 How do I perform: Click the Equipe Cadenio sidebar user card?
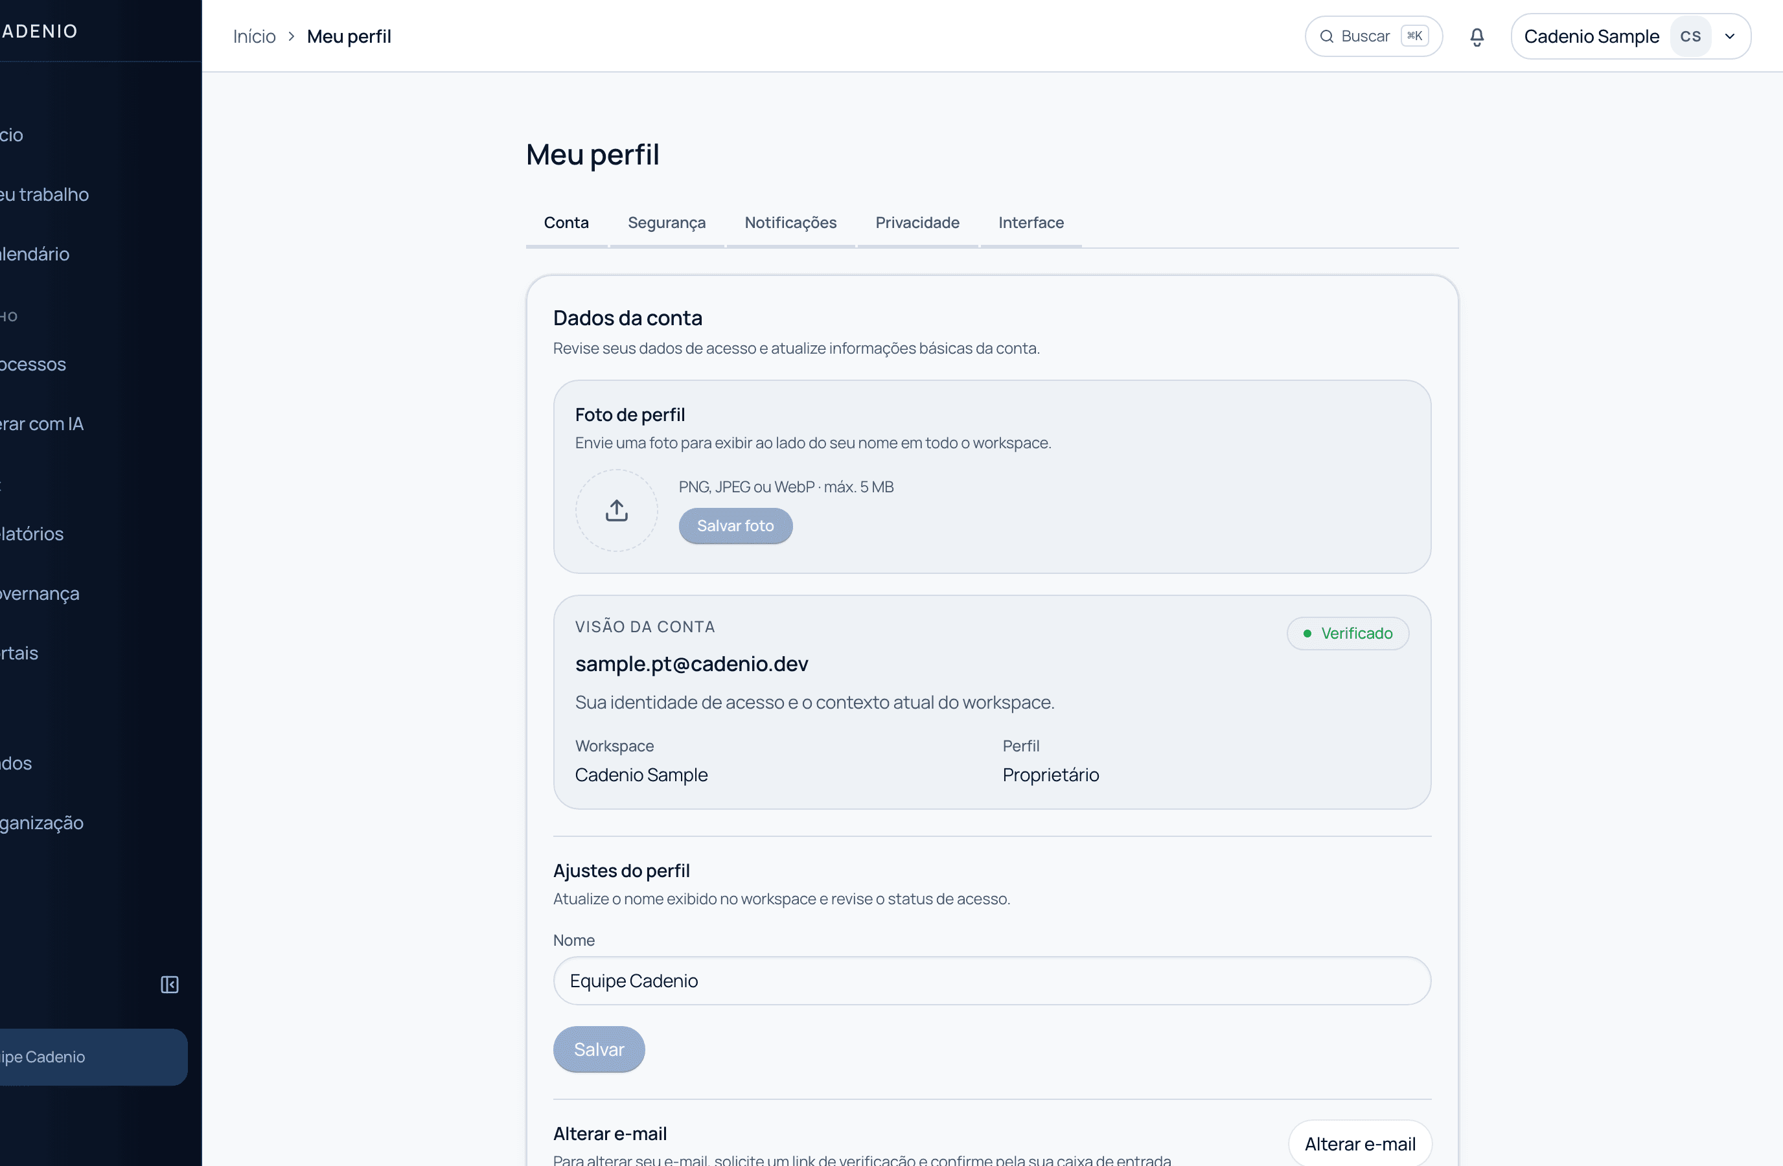tap(94, 1057)
